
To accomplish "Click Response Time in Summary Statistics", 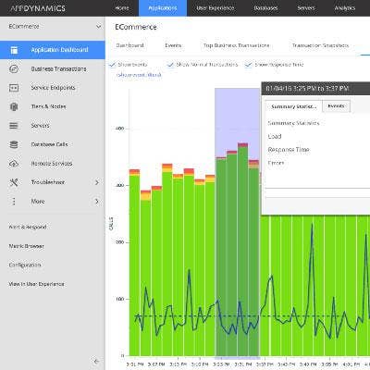I will tap(289, 150).
